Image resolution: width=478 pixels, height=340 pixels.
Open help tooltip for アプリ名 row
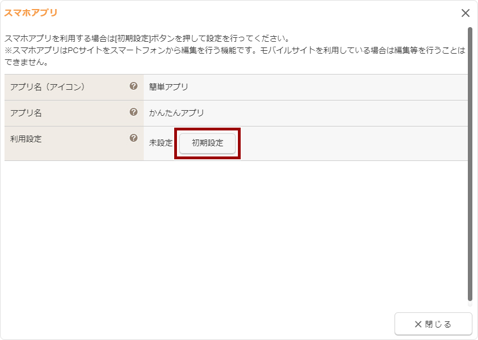point(134,112)
